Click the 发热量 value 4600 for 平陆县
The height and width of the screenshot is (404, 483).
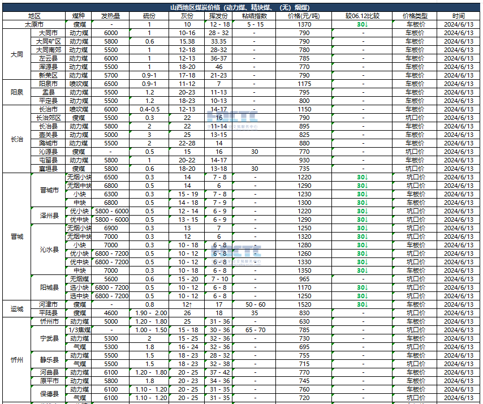[x=111, y=313]
